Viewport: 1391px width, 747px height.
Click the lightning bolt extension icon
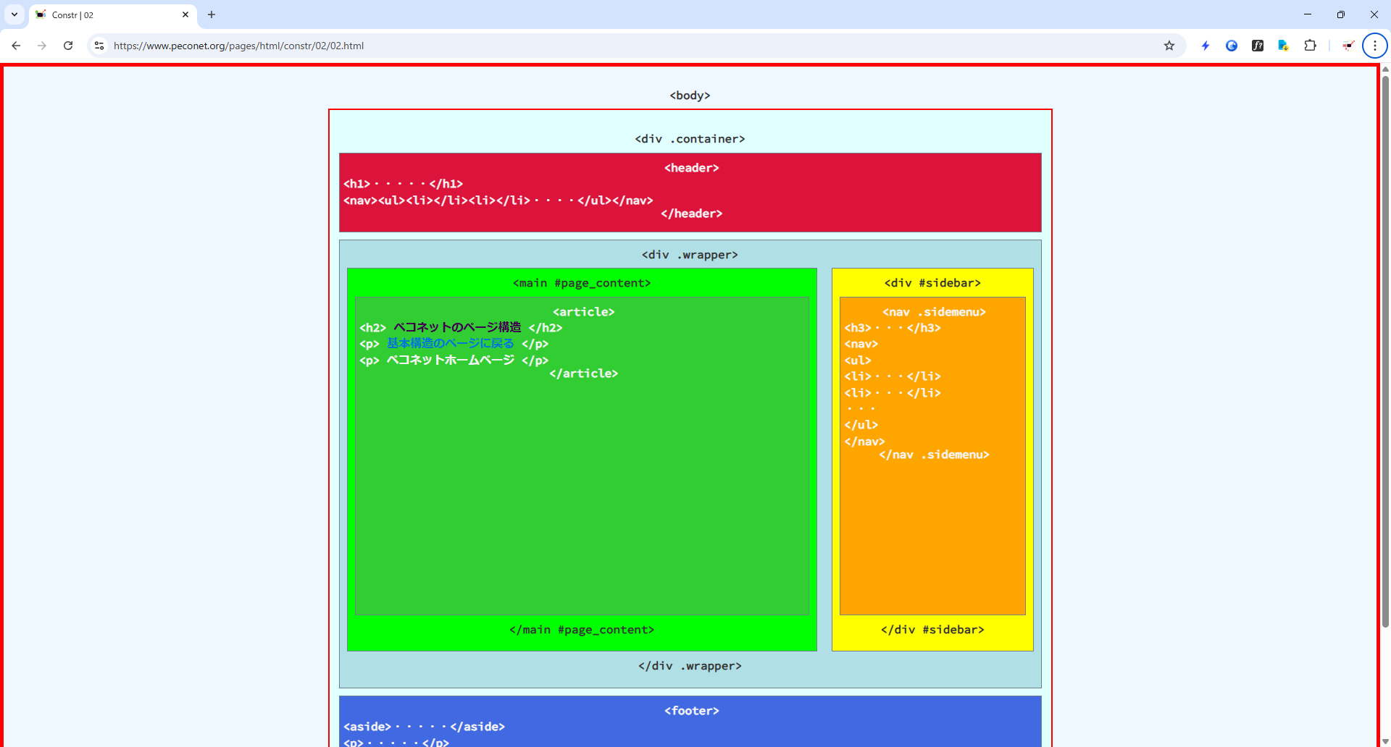pos(1205,46)
